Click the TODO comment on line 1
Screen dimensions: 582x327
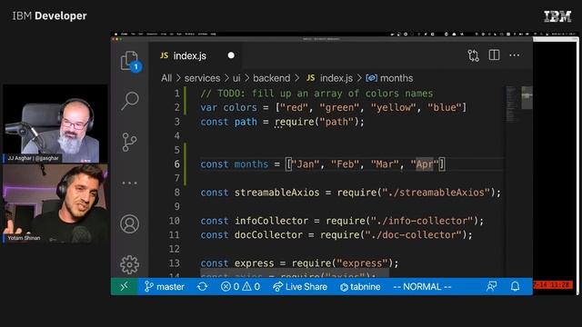click(x=316, y=94)
